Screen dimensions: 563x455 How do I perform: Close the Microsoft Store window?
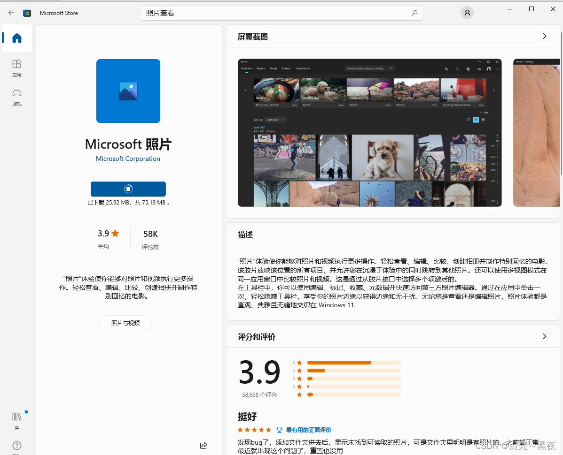pos(553,9)
